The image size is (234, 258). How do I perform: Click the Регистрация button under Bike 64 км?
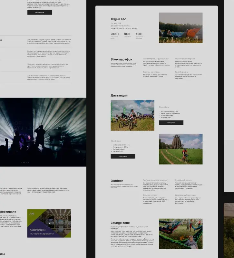click(123, 156)
